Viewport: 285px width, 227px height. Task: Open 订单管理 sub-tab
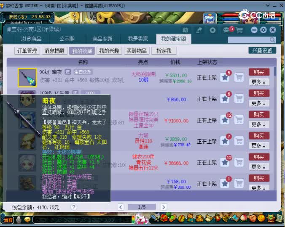tap(27, 51)
